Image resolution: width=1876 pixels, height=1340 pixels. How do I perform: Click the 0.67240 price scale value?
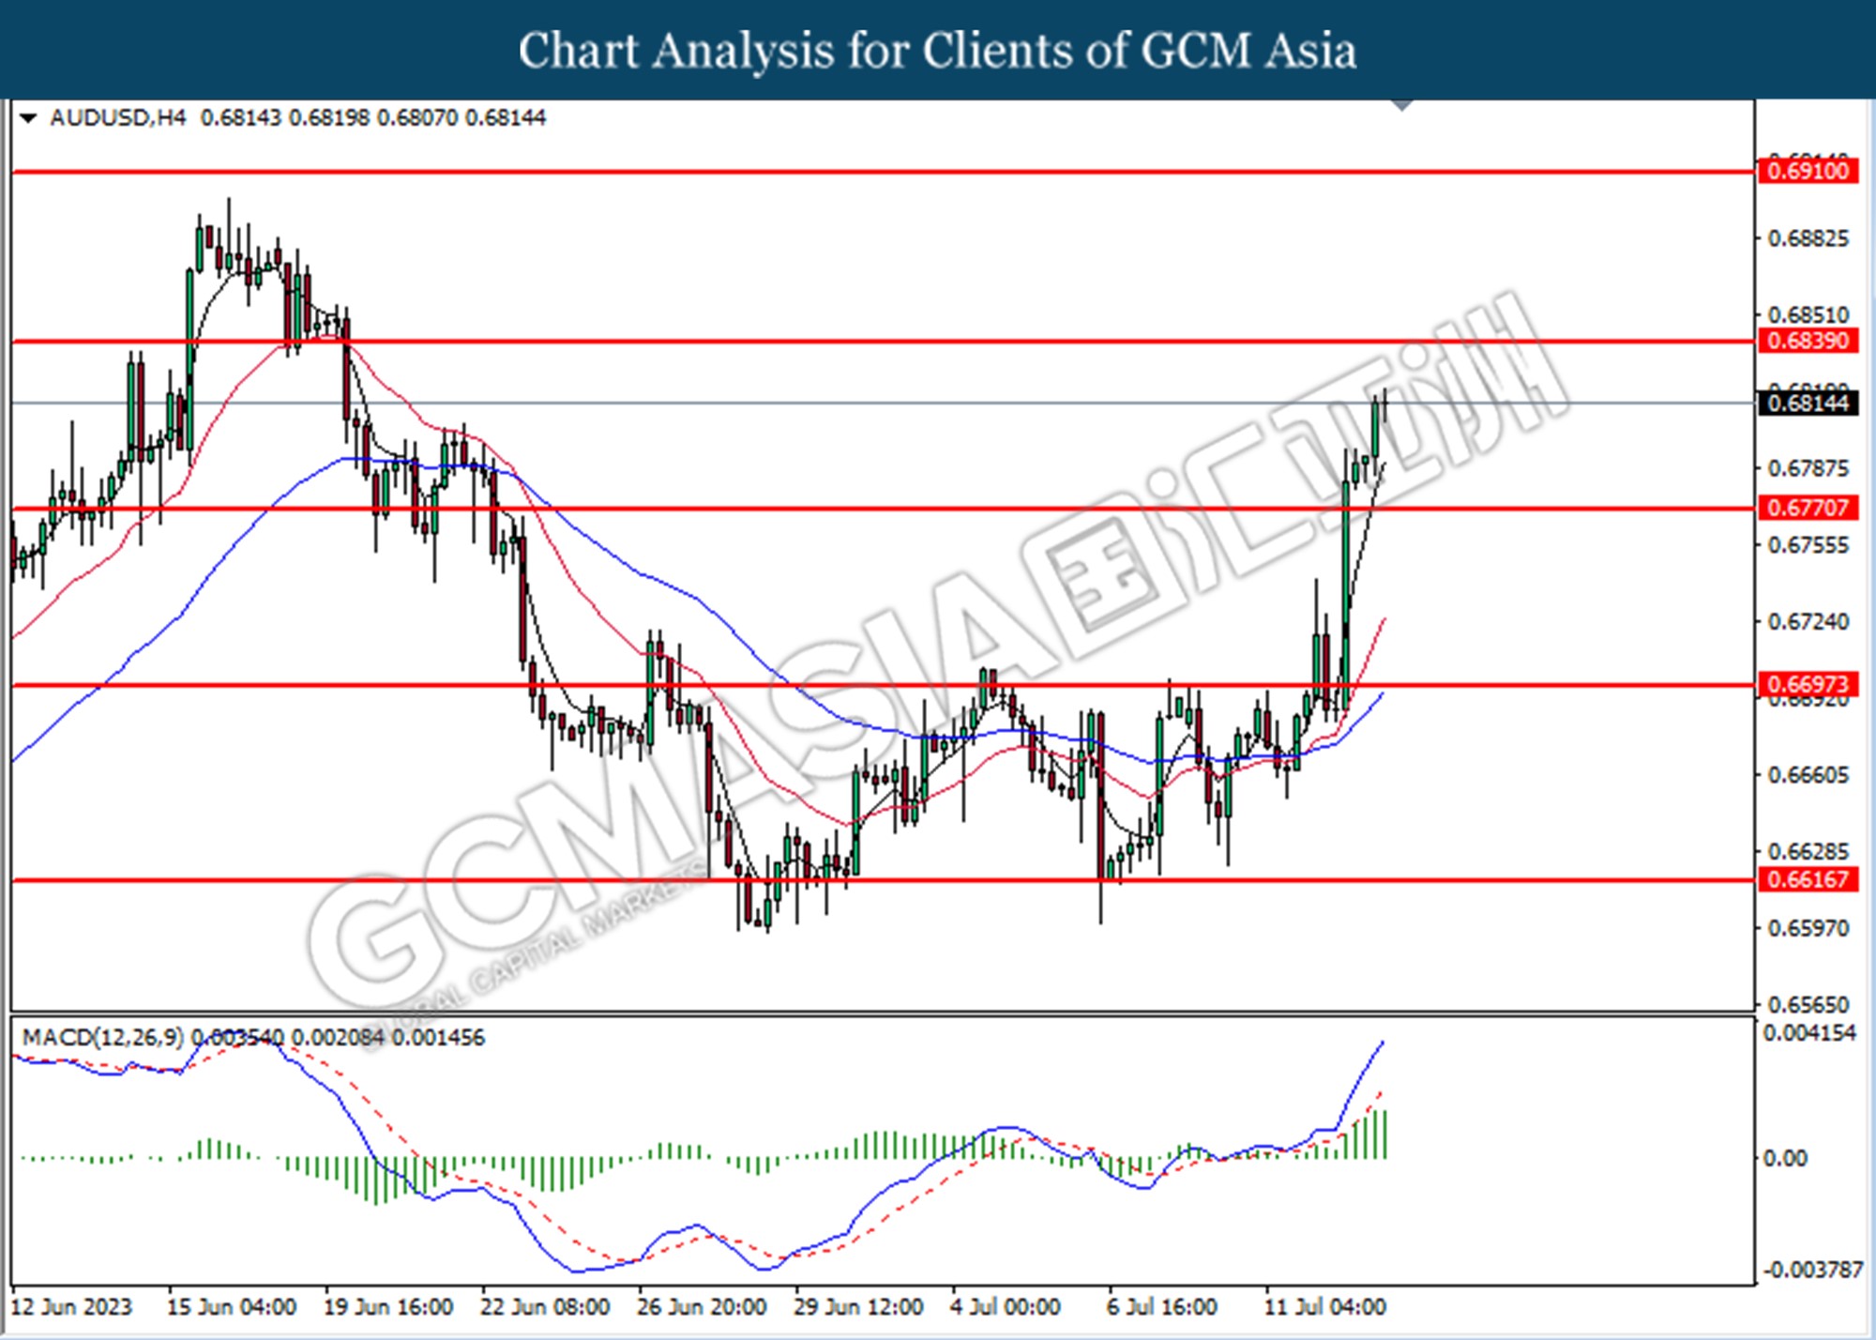tap(1808, 621)
